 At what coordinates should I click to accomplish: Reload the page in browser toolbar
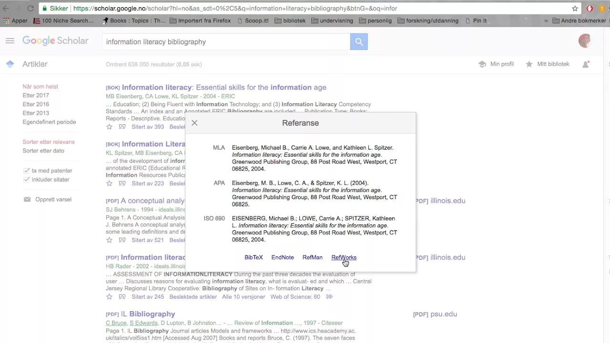coord(30,8)
